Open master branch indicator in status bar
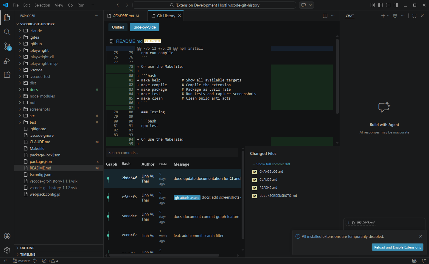This screenshot has height=264, width=429. tap(22, 261)
